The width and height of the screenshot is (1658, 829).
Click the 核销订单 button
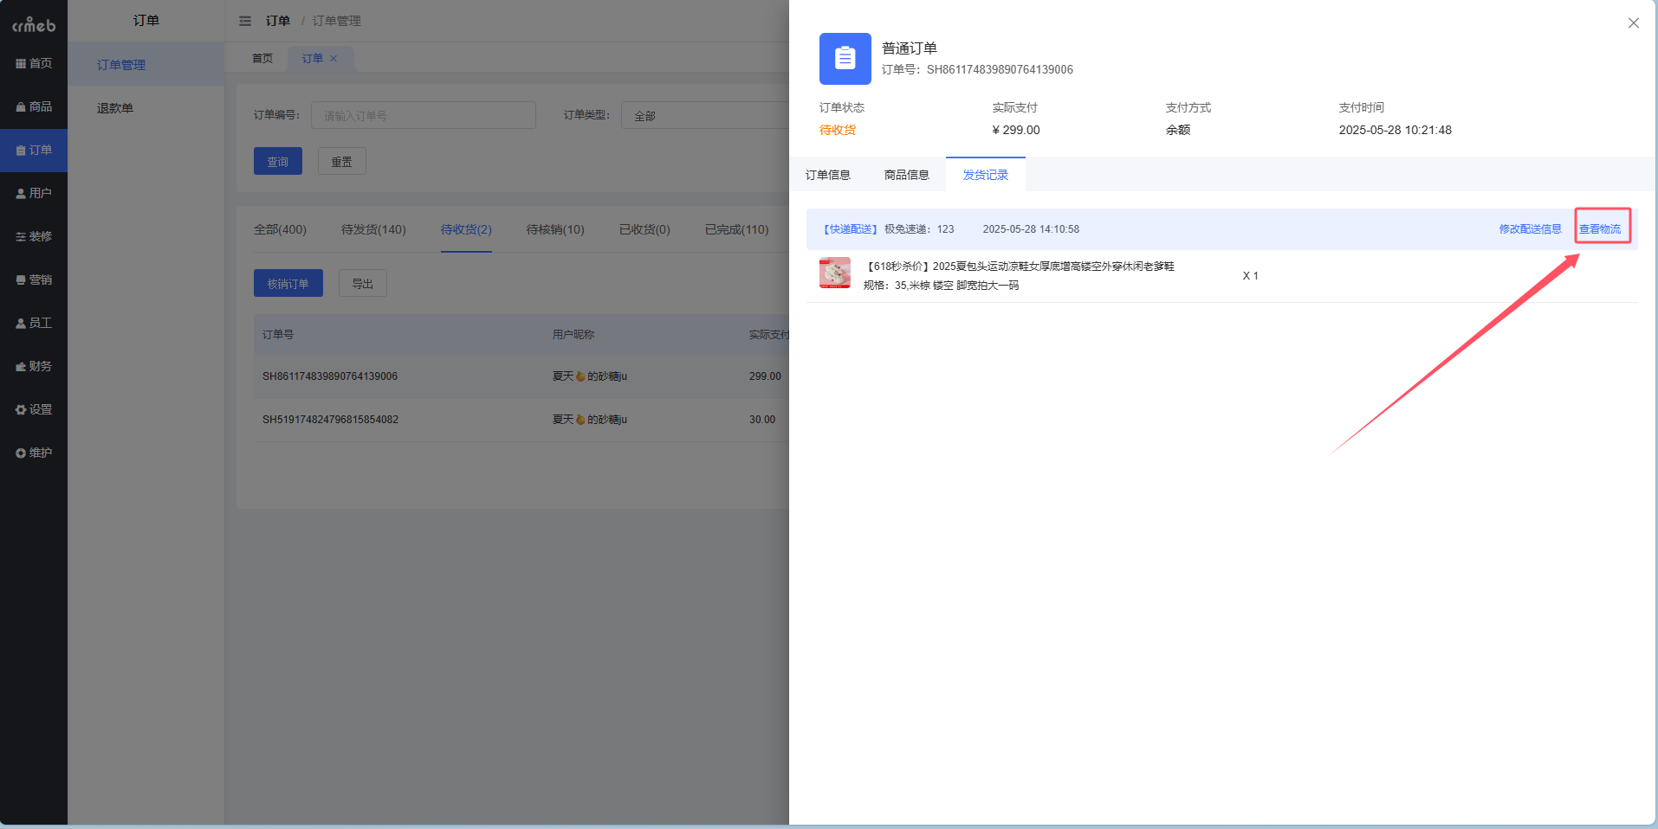[x=288, y=283]
